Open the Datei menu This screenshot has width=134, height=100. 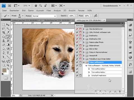[x=4, y=11]
